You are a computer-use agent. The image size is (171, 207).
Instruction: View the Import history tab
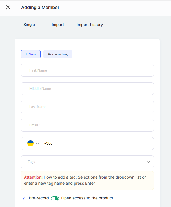tap(90, 25)
